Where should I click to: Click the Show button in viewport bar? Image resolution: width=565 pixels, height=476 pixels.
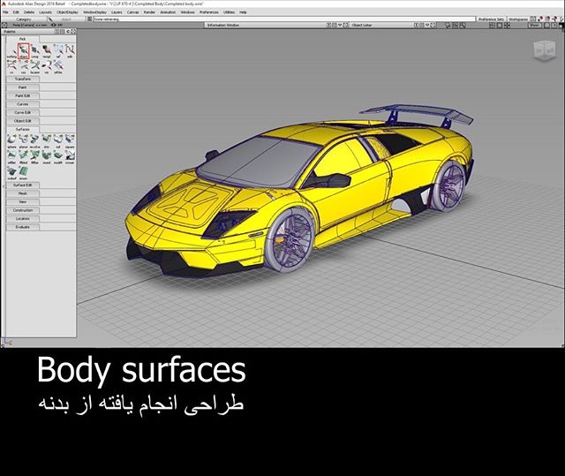(533, 26)
